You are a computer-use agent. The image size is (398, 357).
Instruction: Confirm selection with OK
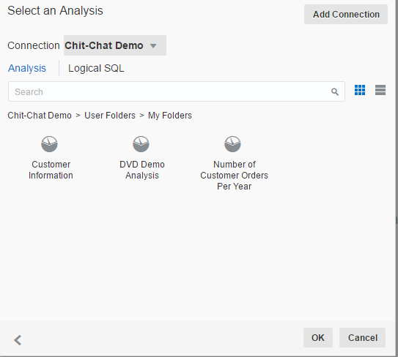coord(318,337)
